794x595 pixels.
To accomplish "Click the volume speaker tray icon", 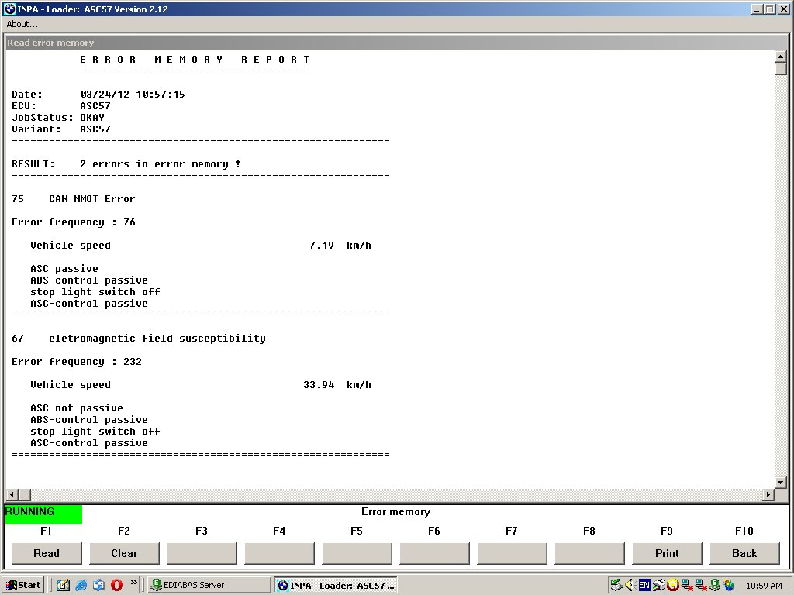I will [x=630, y=585].
